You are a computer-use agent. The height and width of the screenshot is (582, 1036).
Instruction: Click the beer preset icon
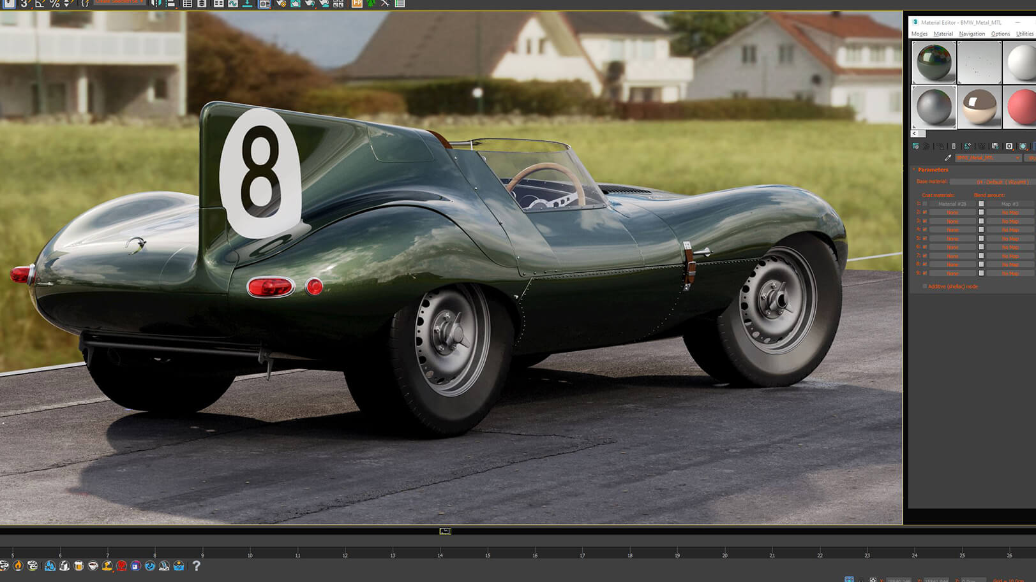79,565
